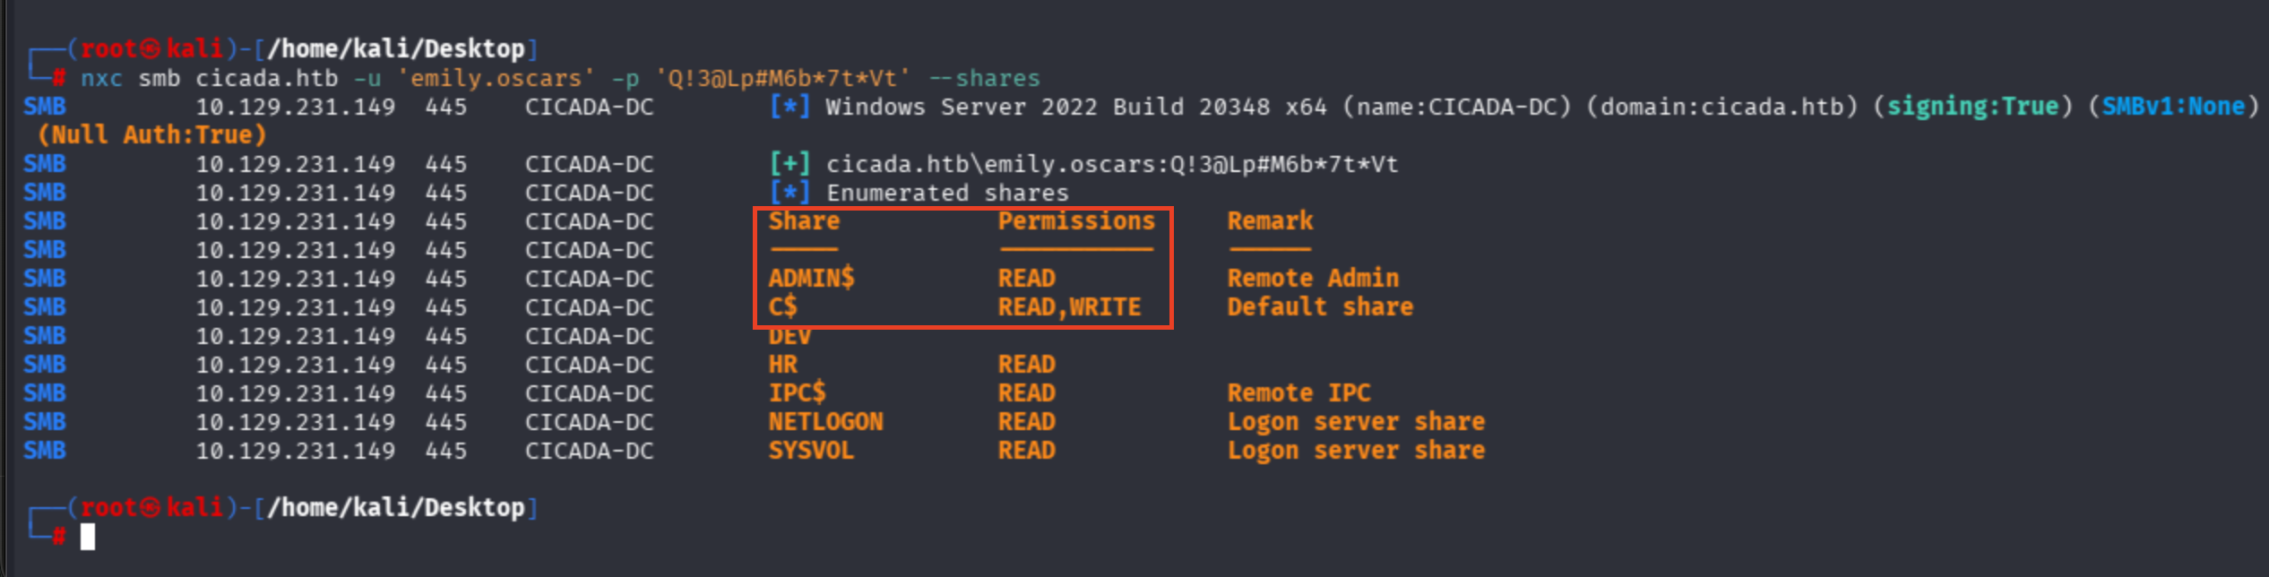The height and width of the screenshot is (577, 2269).
Task: Click the signing:True text
Action: coord(1972,107)
